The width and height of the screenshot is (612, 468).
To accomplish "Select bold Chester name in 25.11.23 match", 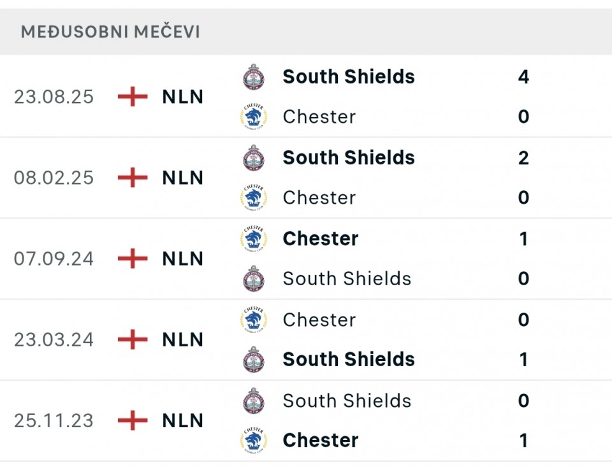I will pyautogui.click(x=321, y=440).
